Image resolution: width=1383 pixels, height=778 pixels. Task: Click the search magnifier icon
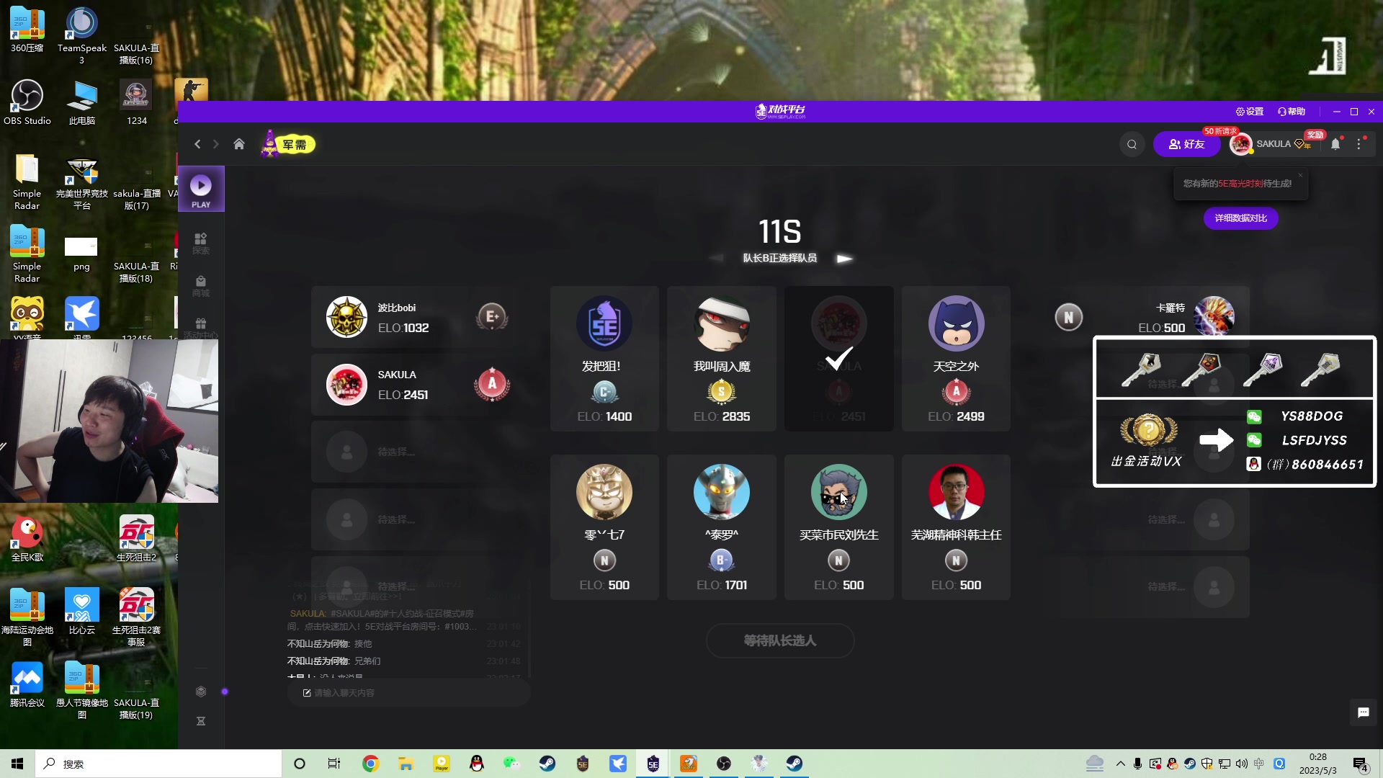point(1132,144)
